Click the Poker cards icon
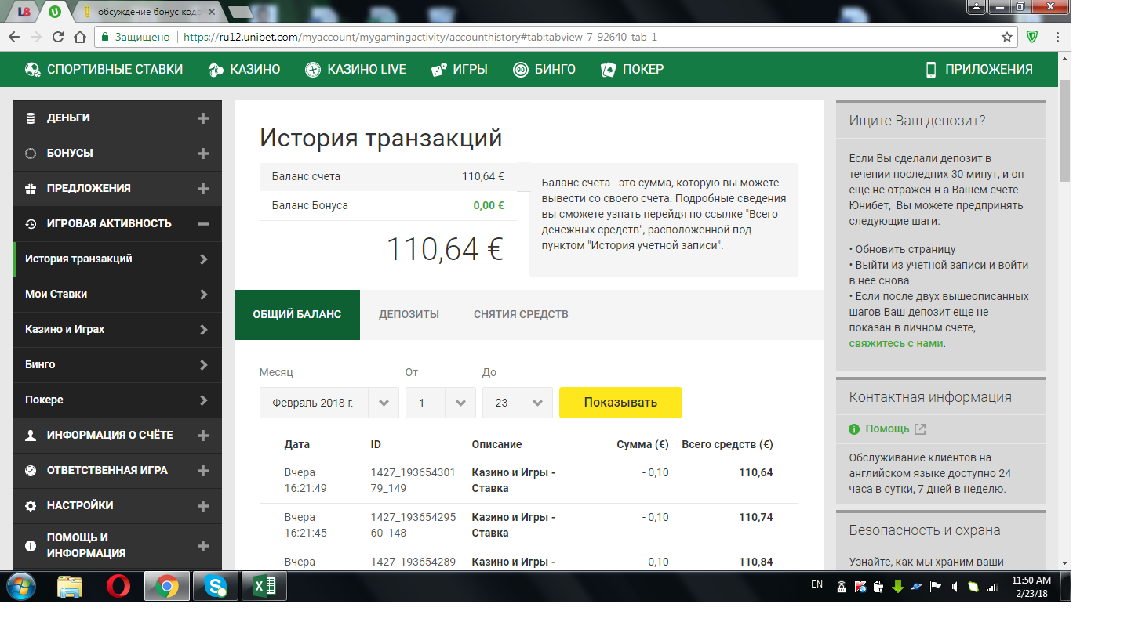 (x=609, y=70)
